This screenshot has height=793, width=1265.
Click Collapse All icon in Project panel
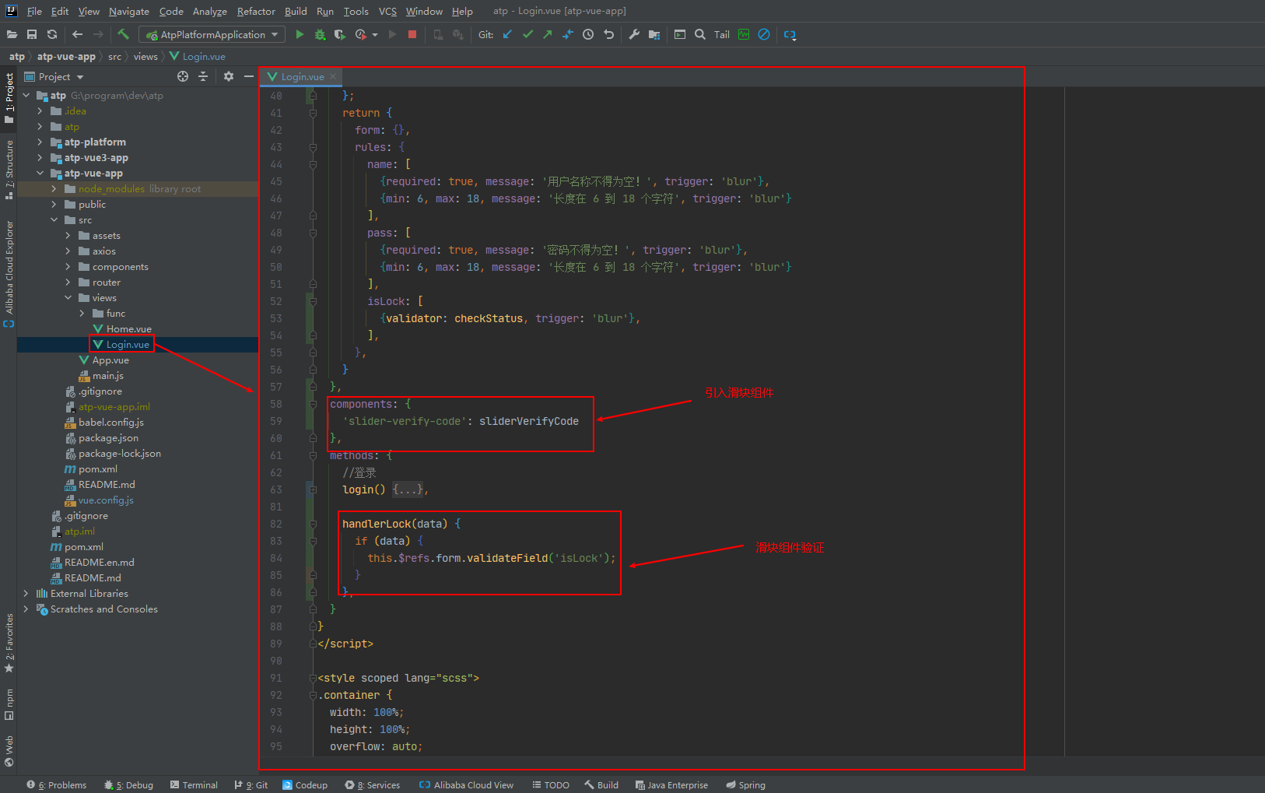pyautogui.click(x=203, y=76)
